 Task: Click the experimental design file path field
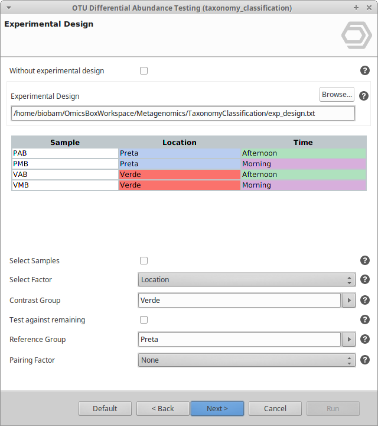[x=183, y=113]
